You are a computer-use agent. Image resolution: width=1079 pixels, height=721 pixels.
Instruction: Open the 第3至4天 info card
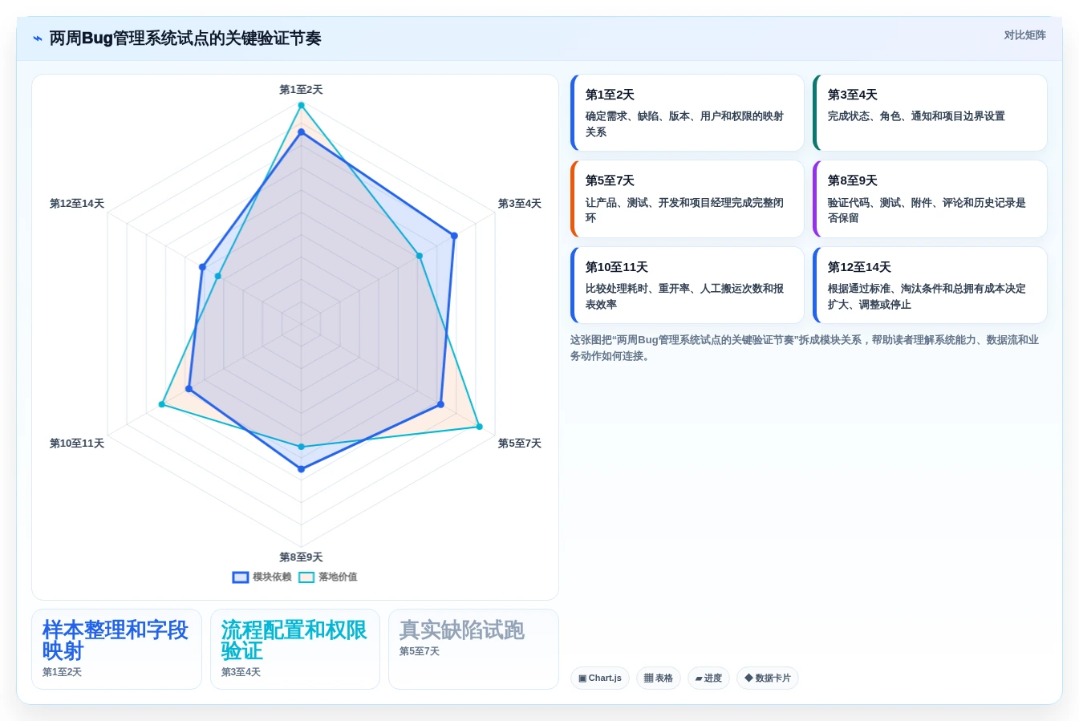point(930,112)
